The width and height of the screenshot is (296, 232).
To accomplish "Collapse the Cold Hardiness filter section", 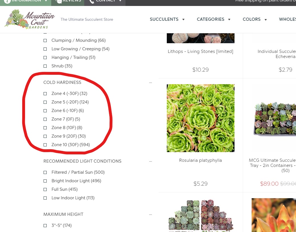I will tap(151, 83).
